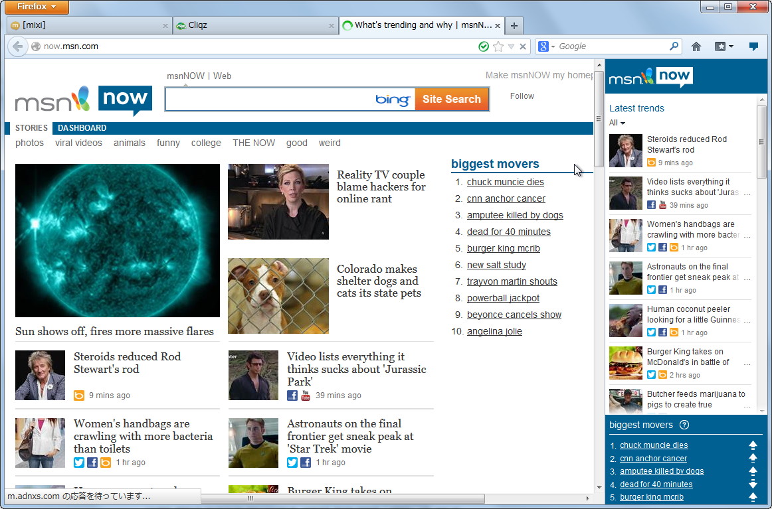Click the Site Search button
772x509 pixels.
click(452, 100)
